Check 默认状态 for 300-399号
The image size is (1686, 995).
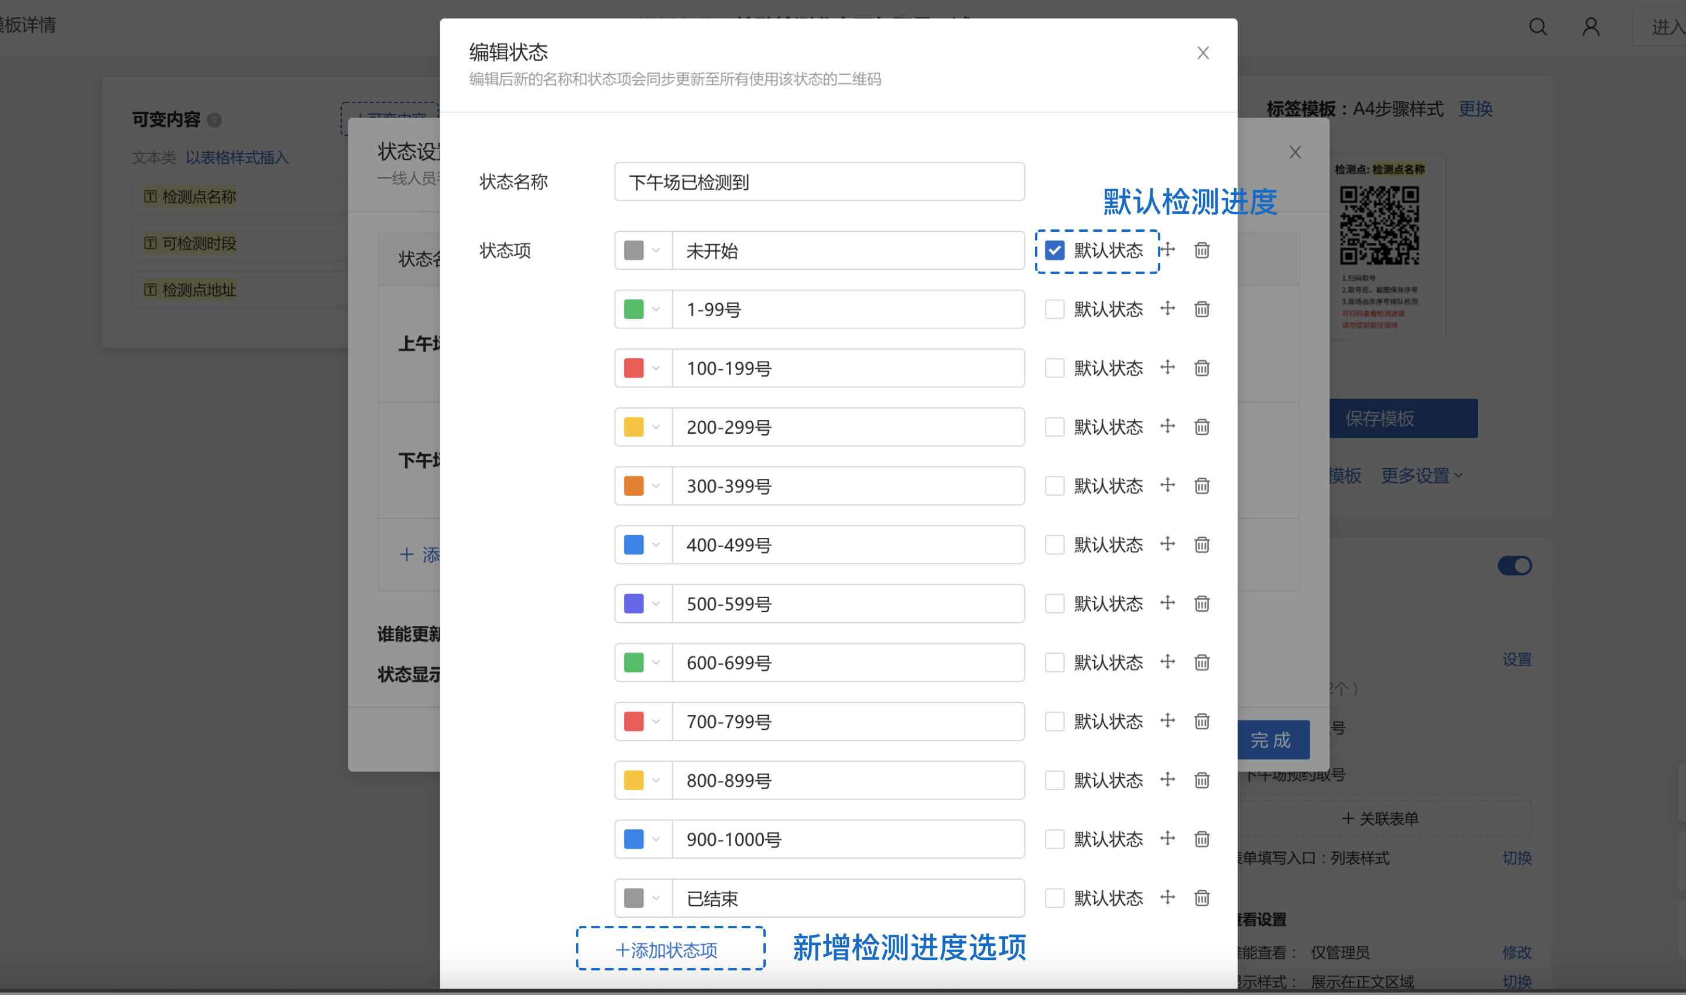coord(1054,486)
